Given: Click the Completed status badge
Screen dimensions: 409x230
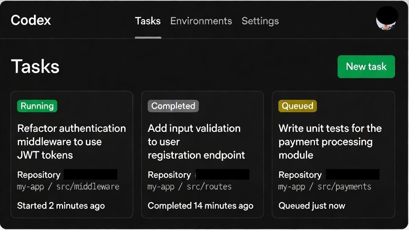Looking at the screenshot, I should coord(173,106).
